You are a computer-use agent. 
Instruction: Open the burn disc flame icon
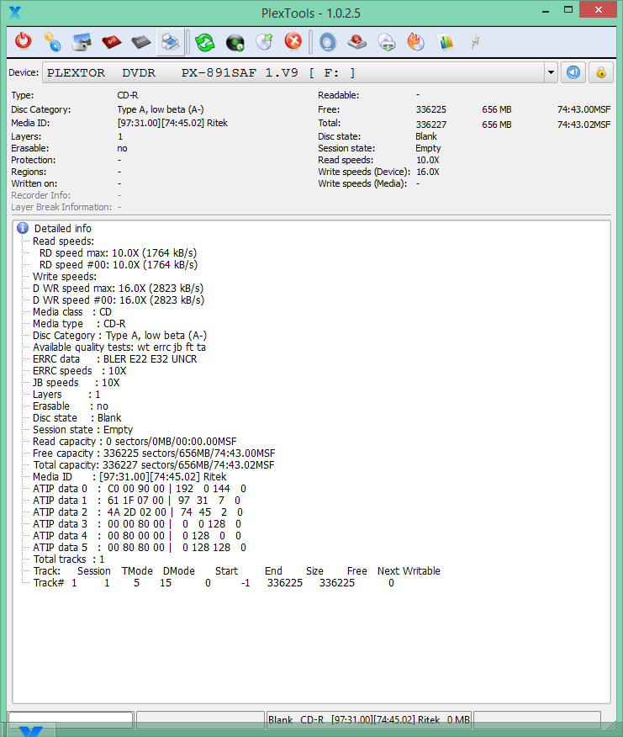(x=416, y=42)
